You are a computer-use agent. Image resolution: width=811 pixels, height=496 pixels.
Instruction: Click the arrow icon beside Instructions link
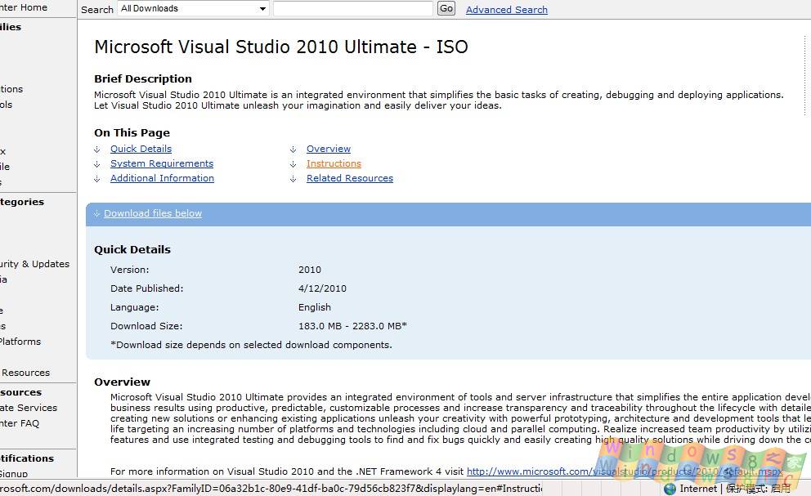click(293, 164)
